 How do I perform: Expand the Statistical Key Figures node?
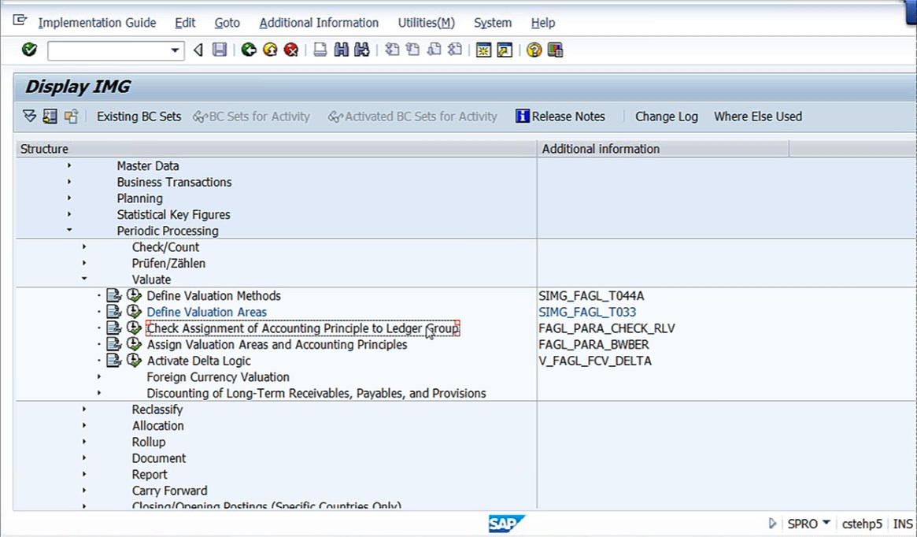69,214
